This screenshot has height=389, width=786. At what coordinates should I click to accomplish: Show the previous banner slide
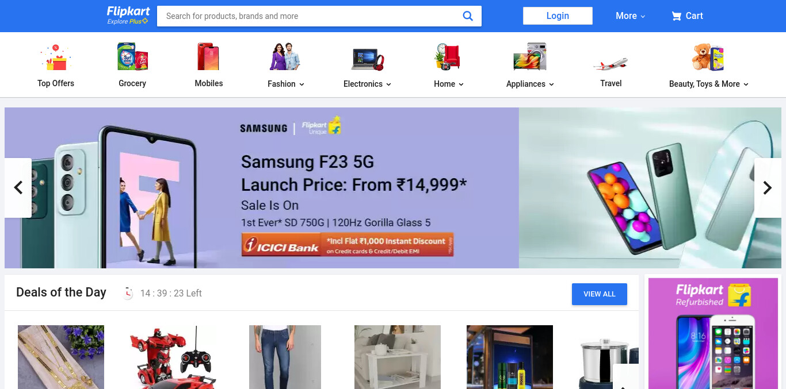click(18, 188)
